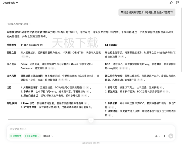Expand the 已深度思考 thinking details
182x145 pixels.
tap(19, 24)
